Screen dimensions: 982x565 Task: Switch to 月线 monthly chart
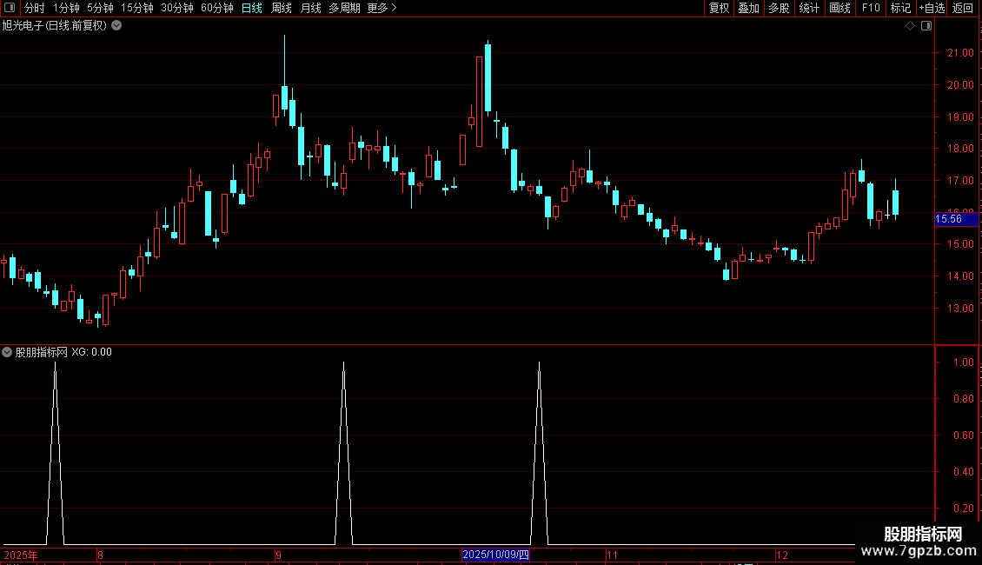[x=310, y=8]
